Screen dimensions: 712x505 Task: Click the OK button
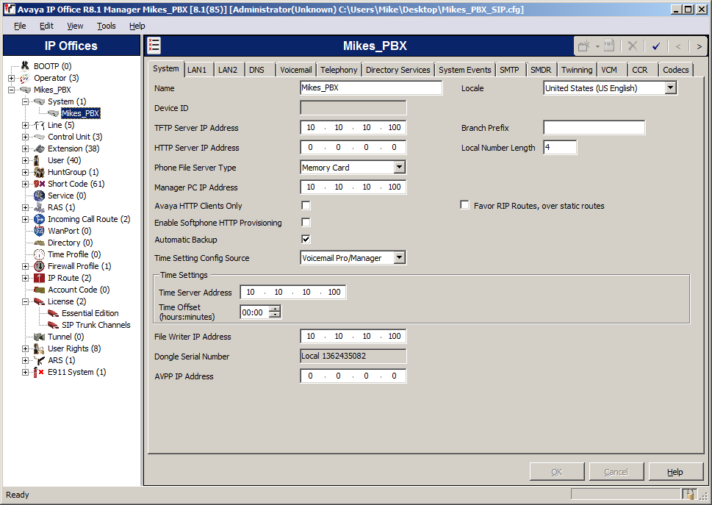(x=557, y=472)
